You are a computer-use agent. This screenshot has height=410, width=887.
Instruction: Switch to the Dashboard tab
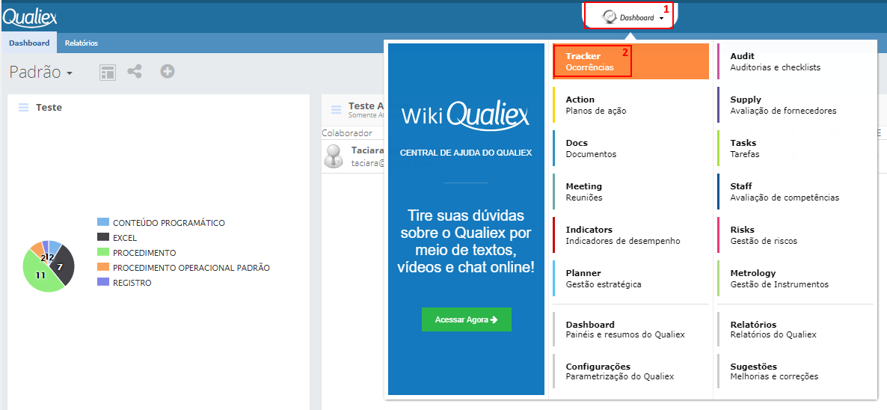(29, 43)
